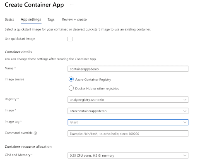Switch to the Basics tab
Viewport: 212px width, 167px height.
coord(10,19)
